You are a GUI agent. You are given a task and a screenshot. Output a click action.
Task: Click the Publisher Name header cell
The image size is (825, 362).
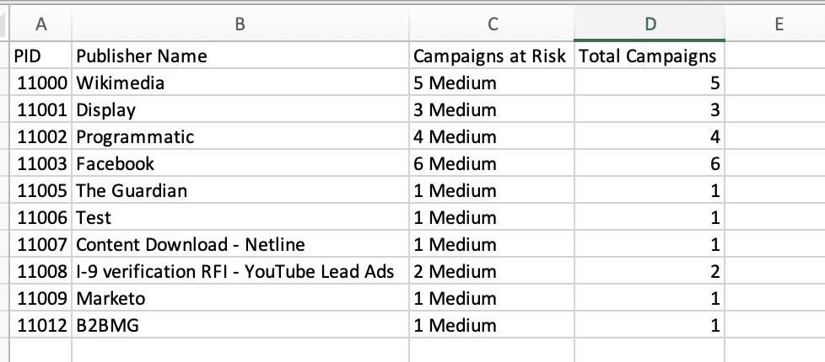[x=240, y=56]
